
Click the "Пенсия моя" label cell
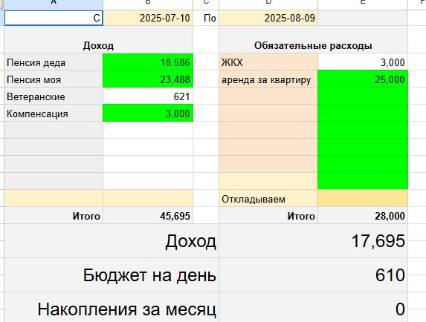[x=54, y=79]
